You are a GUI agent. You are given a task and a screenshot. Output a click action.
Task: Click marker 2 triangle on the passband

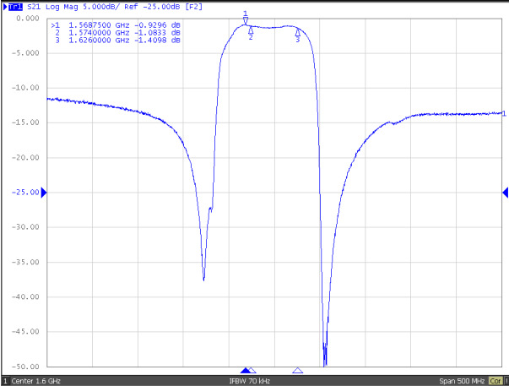251,31
